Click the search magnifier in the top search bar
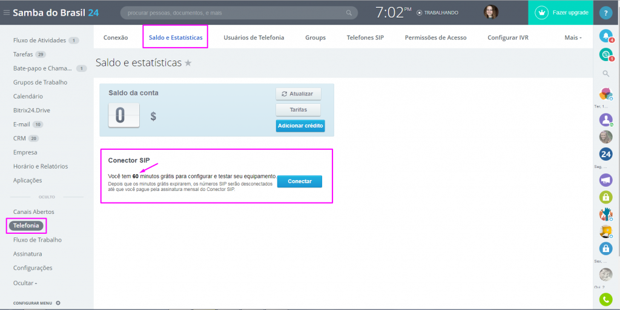The height and width of the screenshot is (310, 620). [349, 13]
